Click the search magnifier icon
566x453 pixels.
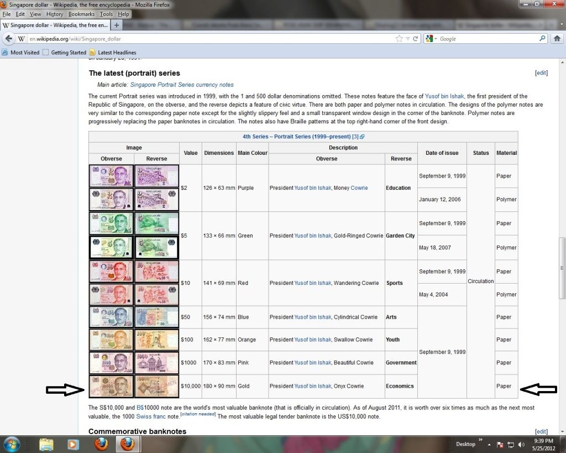click(542, 38)
